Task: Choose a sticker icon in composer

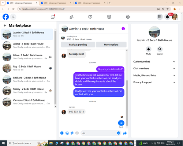Action: pyautogui.click(x=72, y=133)
